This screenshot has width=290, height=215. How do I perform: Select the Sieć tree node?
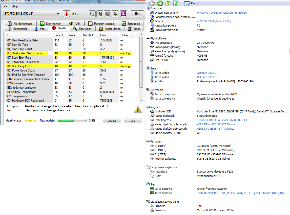[151, 184]
